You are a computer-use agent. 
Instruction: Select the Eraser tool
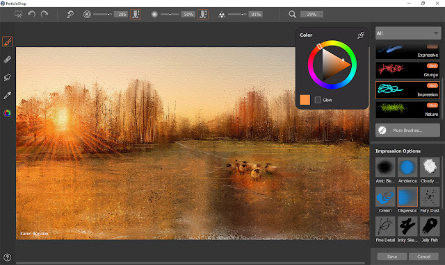point(8,60)
